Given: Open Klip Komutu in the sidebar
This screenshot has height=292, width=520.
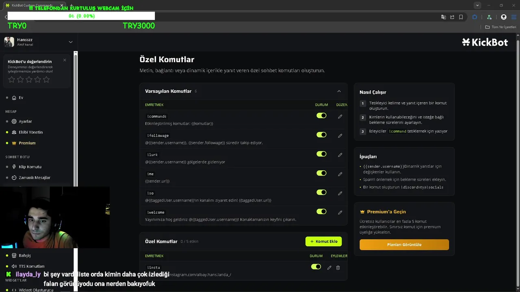Looking at the screenshot, I should click(x=30, y=167).
